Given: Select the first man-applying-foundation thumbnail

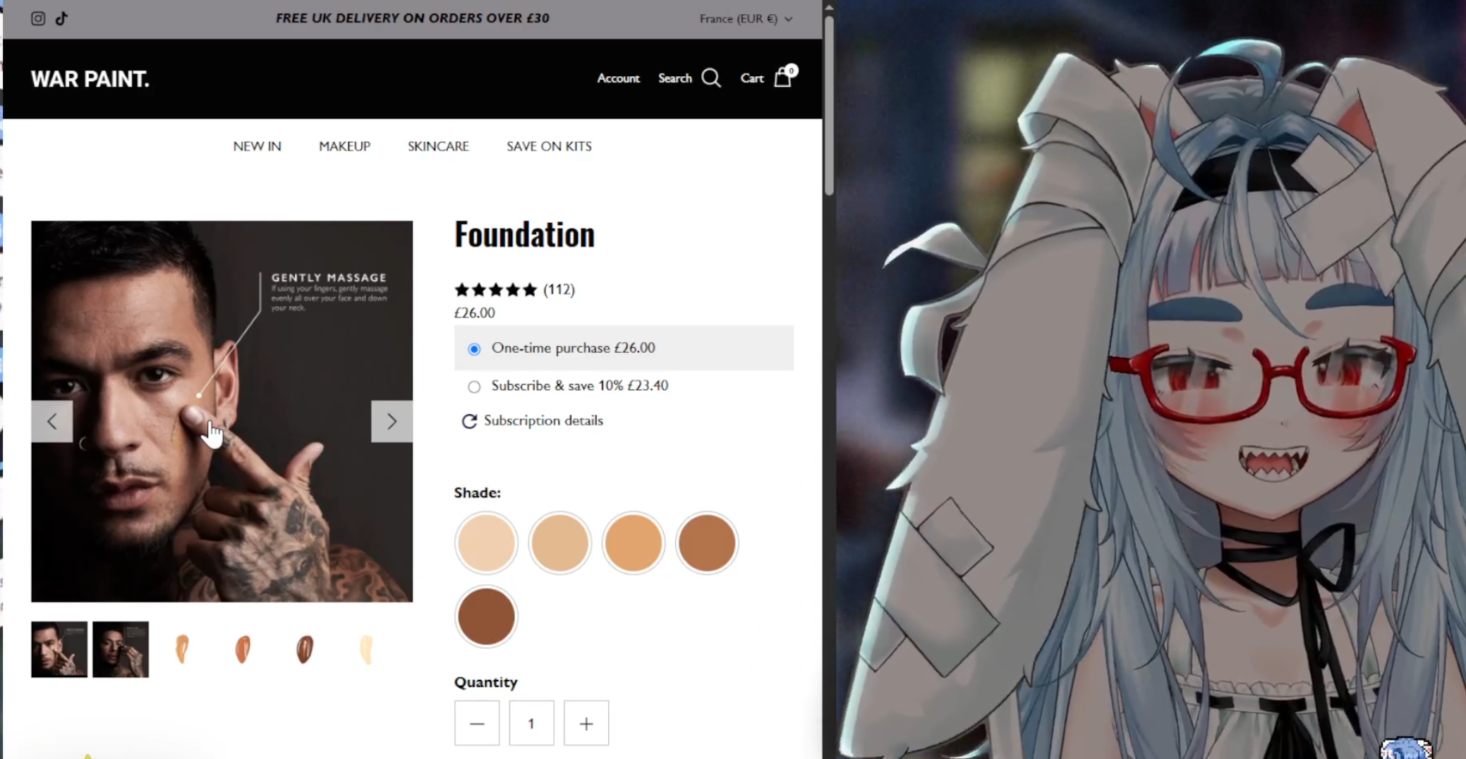Looking at the screenshot, I should 59,649.
